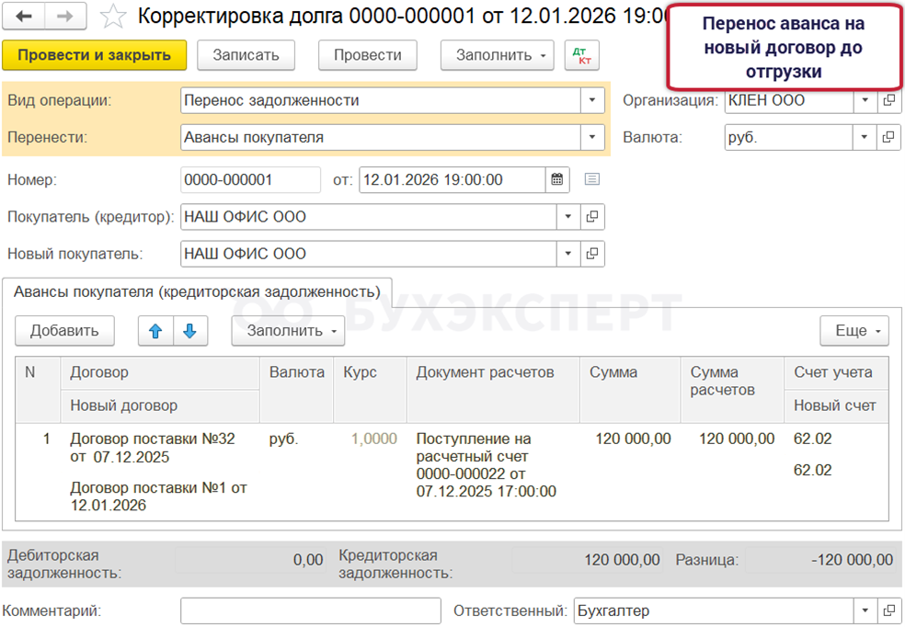Click Кредиторская задолженность total 120 000,00
The height and width of the screenshot is (627, 905).
[x=588, y=560]
